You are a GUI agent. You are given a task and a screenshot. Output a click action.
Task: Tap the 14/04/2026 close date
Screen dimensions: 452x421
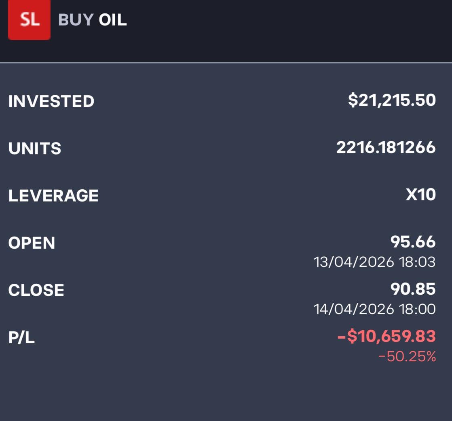pos(354,310)
